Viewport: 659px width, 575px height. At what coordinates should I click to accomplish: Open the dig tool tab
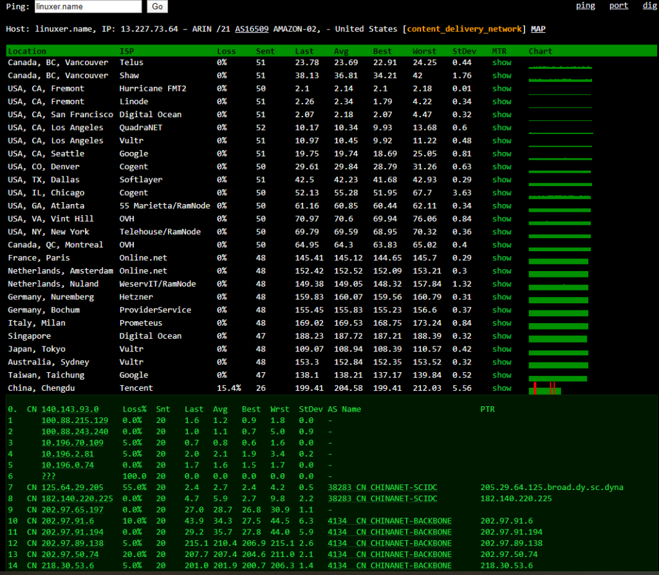pyautogui.click(x=649, y=6)
